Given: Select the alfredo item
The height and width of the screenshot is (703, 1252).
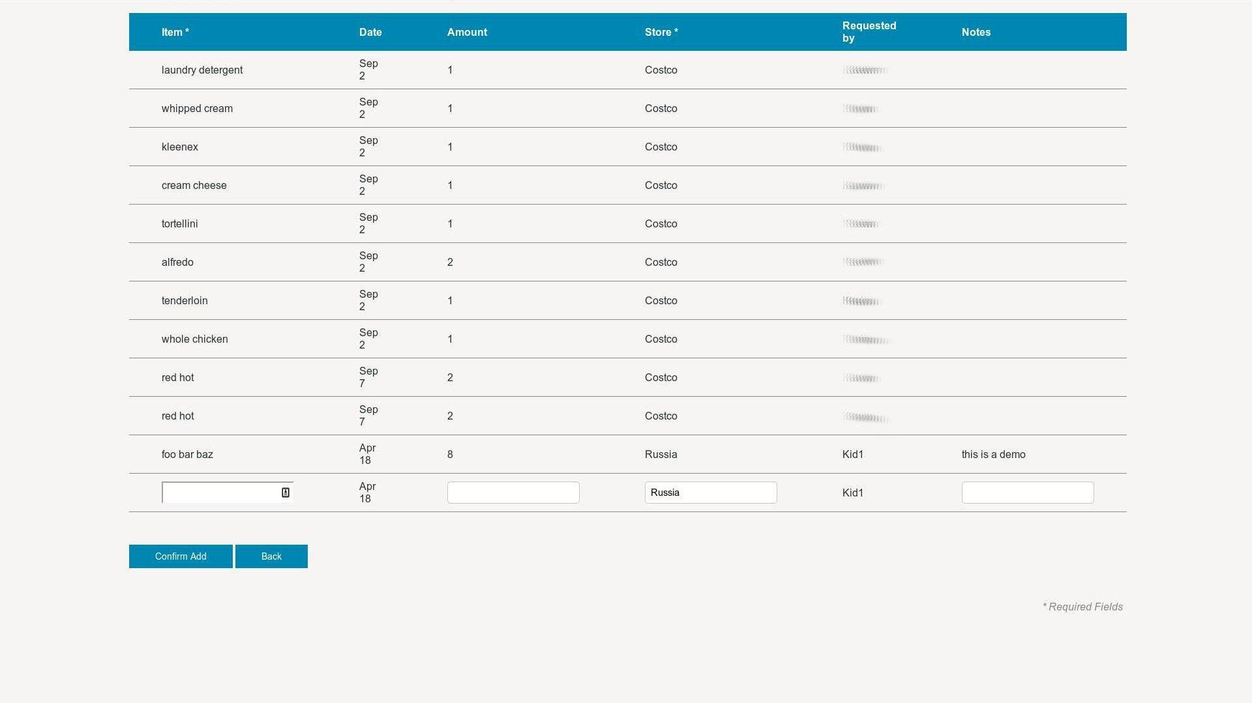Looking at the screenshot, I should (x=177, y=262).
